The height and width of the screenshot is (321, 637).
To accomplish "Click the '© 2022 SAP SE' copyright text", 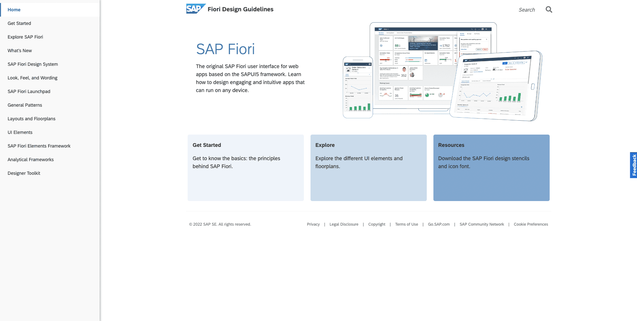I will pos(220,224).
